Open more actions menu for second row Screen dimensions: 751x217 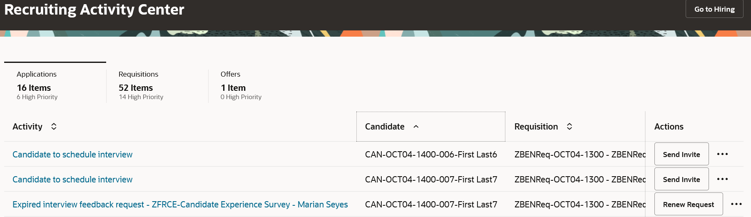[x=722, y=179]
